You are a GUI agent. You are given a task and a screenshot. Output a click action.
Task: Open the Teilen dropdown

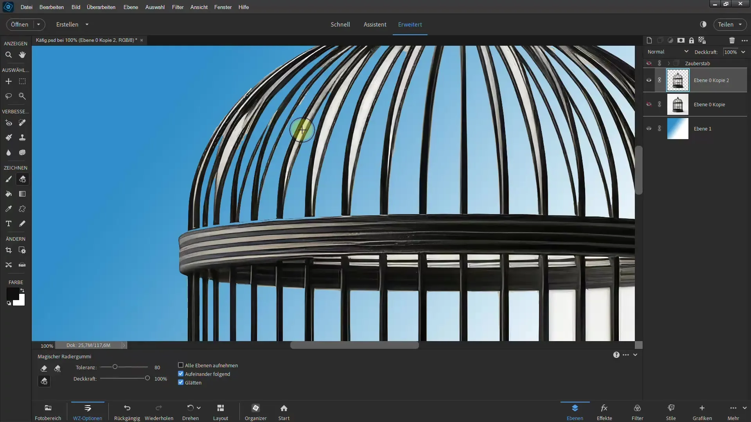(740, 24)
